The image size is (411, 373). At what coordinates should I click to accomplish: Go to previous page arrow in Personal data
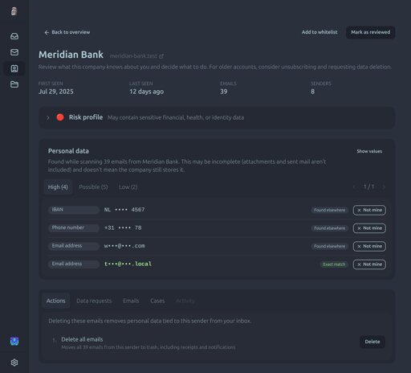(354, 186)
